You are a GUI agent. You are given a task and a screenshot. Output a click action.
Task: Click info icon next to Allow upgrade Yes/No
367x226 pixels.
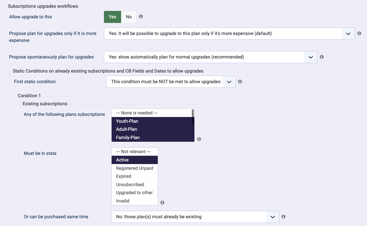pyautogui.click(x=141, y=16)
